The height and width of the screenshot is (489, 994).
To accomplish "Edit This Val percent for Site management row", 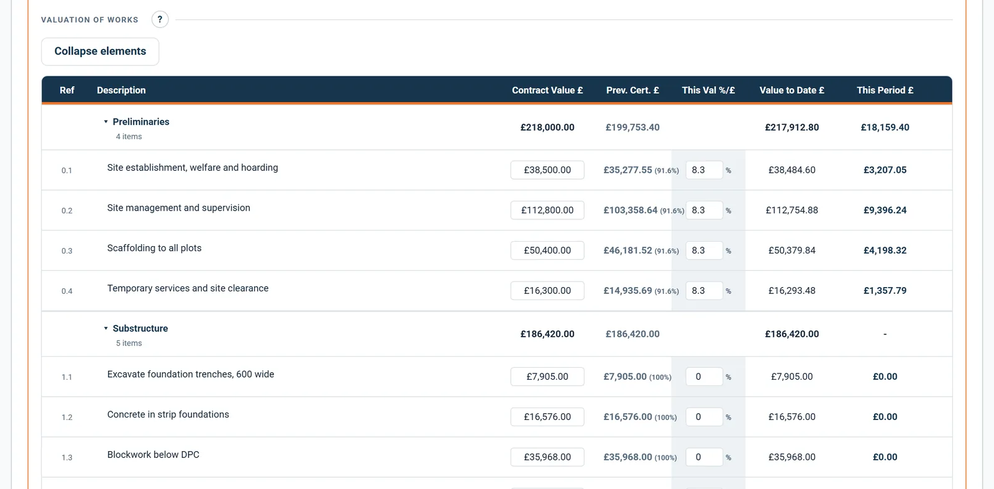I will click(x=704, y=210).
